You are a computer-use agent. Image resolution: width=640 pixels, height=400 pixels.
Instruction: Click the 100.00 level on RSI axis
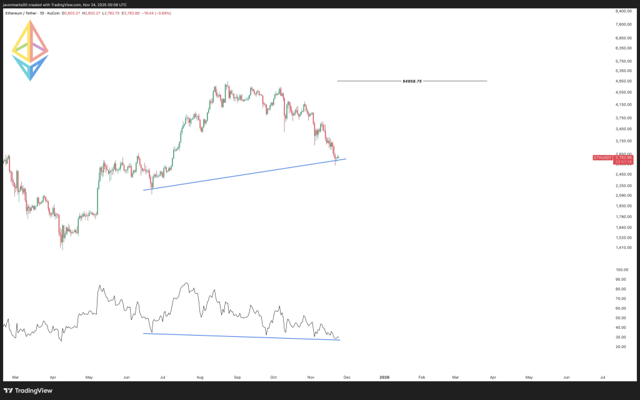pyautogui.click(x=623, y=270)
